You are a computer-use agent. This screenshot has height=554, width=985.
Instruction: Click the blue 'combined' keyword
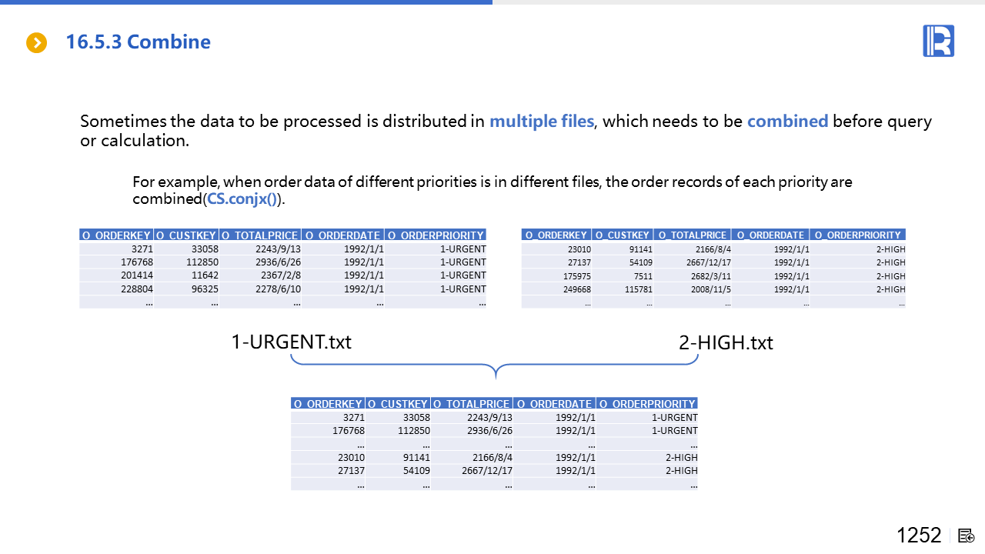pyautogui.click(x=787, y=121)
